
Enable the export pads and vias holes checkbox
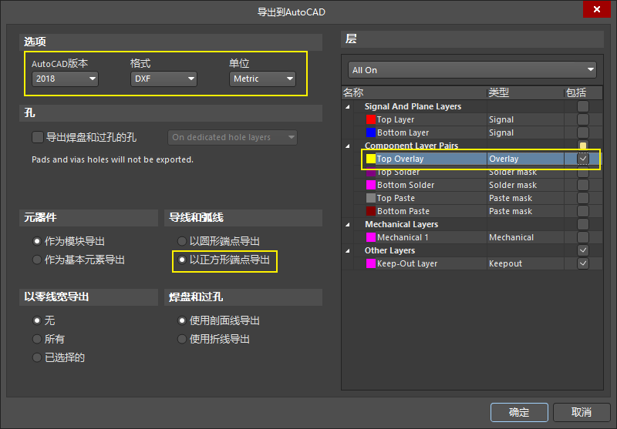click(38, 137)
